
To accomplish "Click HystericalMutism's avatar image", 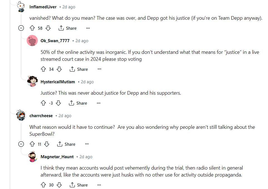I will tap(32, 82).
